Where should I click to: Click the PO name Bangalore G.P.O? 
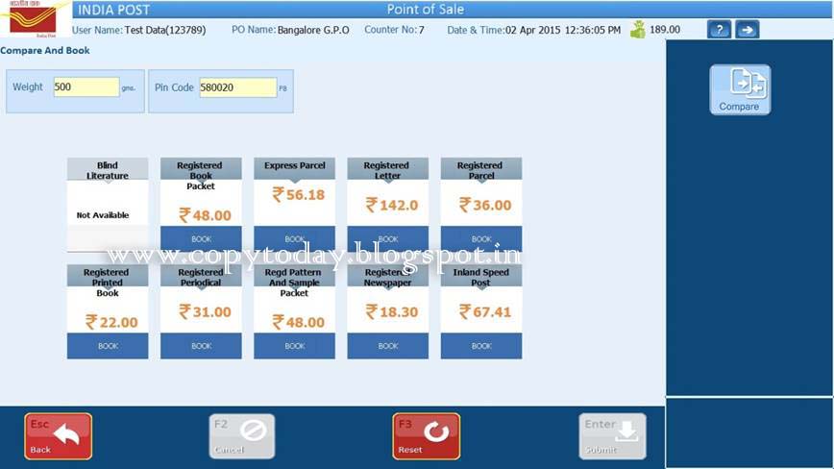[313, 30]
